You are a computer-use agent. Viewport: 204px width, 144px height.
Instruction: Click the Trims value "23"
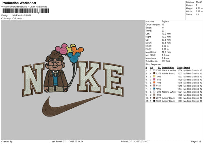point(163,31)
